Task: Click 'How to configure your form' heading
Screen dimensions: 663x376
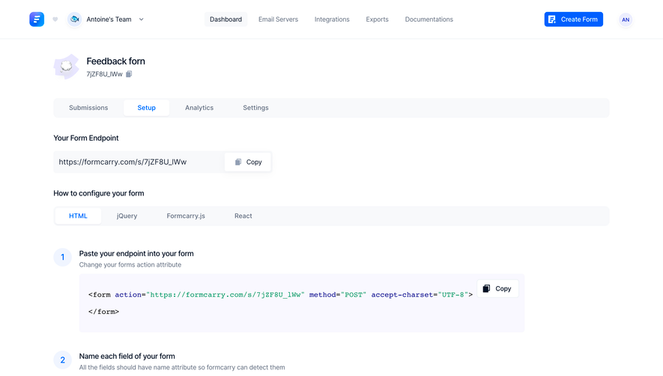Action: (x=99, y=193)
